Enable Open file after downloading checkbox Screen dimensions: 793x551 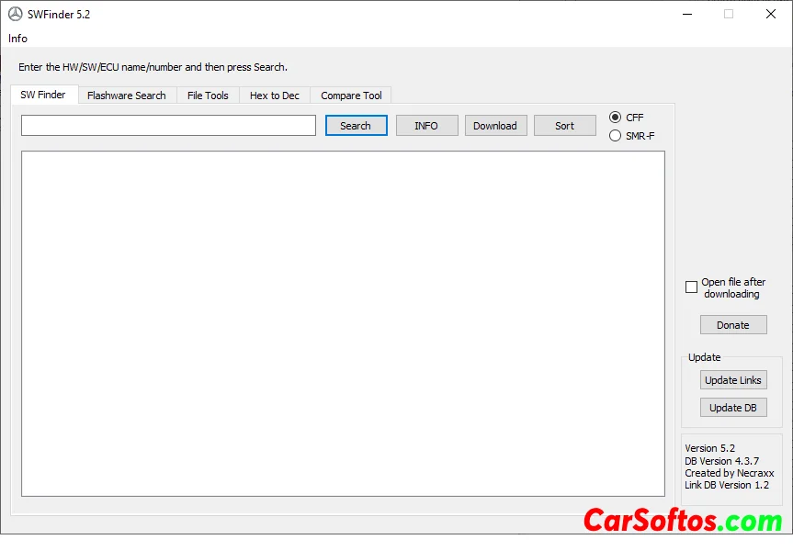[x=692, y=287]
